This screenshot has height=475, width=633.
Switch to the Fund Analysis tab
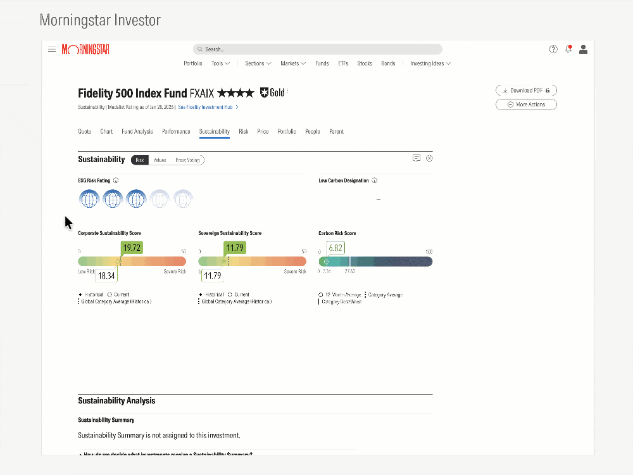[137, 131]
